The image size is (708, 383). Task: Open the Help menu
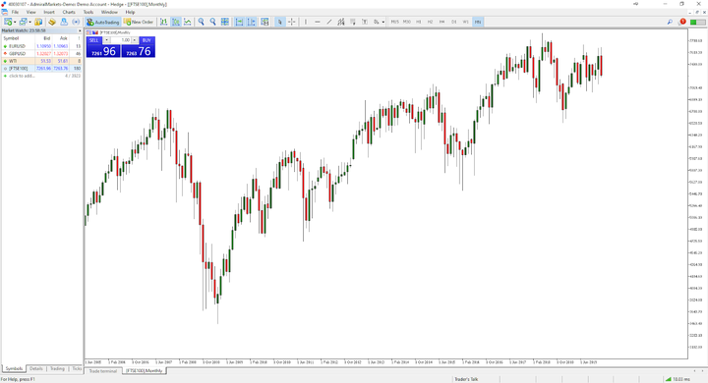click(x=130, y=12)
